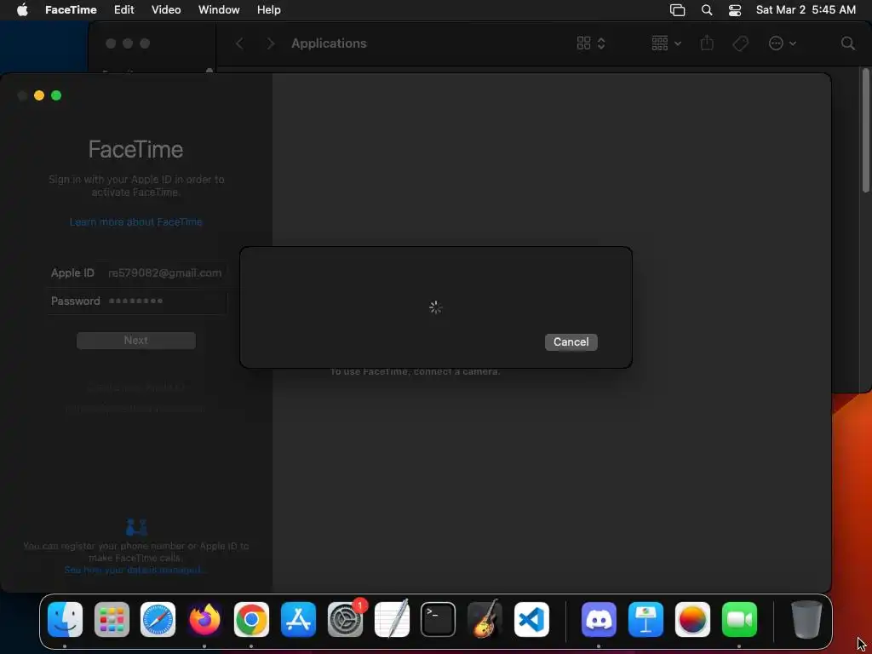Zoom the FaceTime window with green button
Image resolution: width=872 pixels, height=654 pixels.
[x=56, y=95]
